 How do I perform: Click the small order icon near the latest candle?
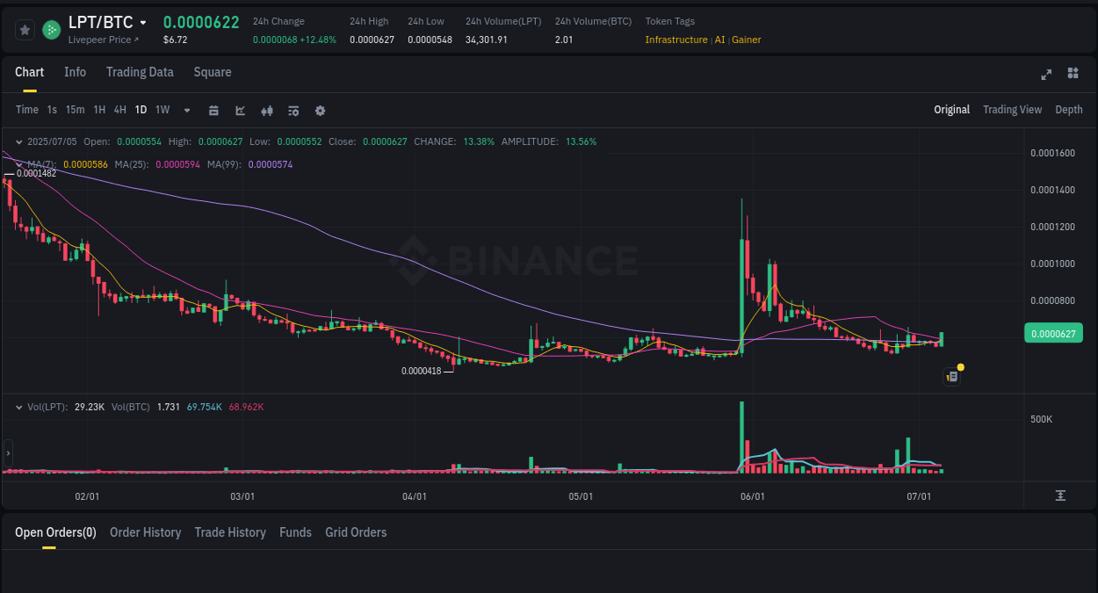951,375
